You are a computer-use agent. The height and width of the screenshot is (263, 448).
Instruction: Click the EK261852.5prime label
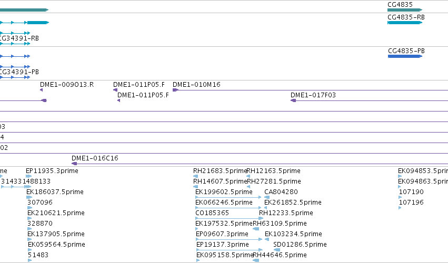coord(293,203)
